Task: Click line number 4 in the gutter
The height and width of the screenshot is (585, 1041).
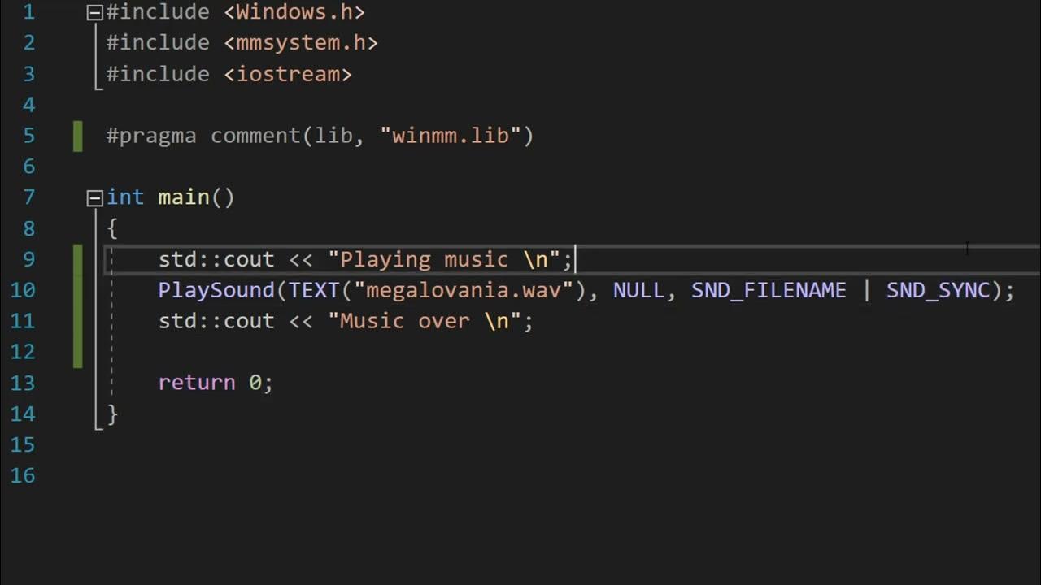Action: point(29,105)
